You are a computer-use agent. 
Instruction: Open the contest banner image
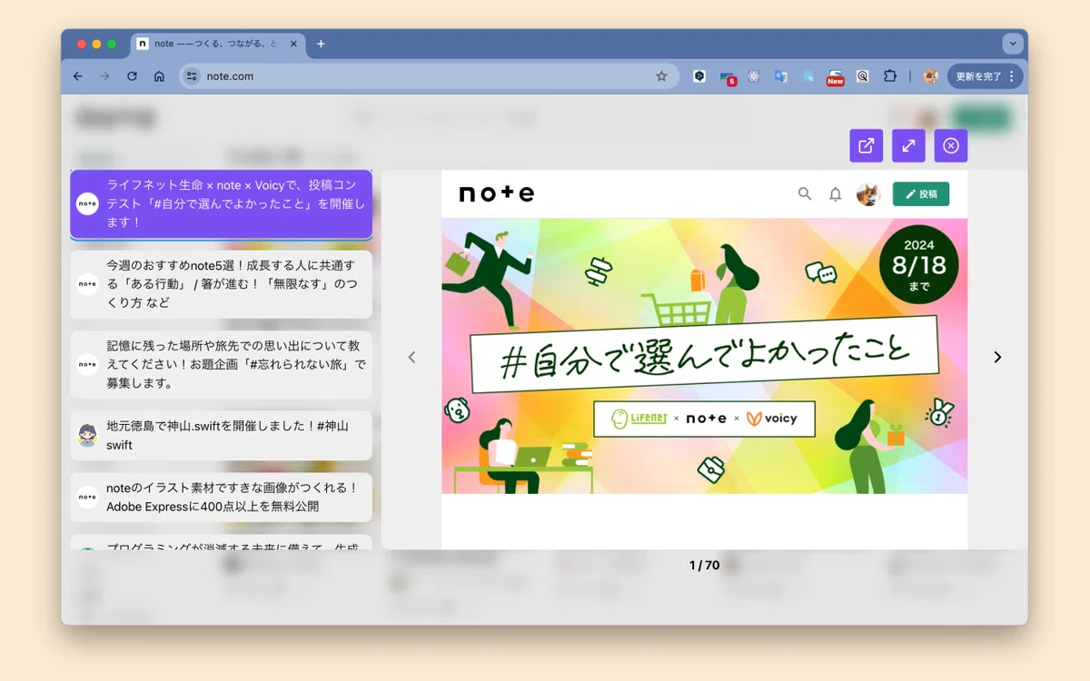click(705, 356)
